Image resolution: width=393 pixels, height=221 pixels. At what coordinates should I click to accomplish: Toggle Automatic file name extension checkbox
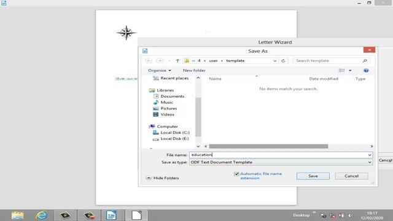click(236, 174)
